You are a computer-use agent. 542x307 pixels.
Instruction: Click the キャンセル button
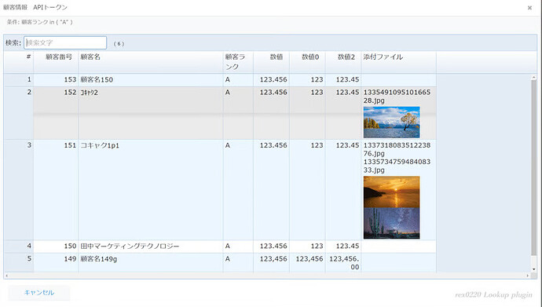tap(39, 293)
